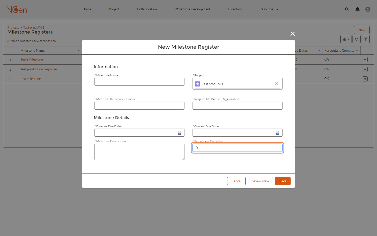377x236 pixels.
Task: Open Workforce Development nav item
Action: click(192, 9)
